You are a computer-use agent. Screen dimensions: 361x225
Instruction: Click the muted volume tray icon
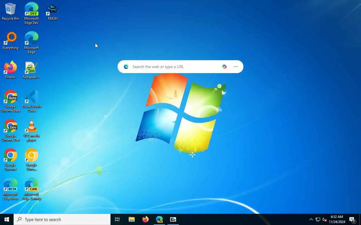coord(324,219)
